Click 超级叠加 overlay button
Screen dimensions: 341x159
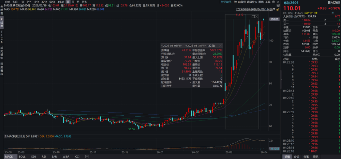[x=252, y=2]
